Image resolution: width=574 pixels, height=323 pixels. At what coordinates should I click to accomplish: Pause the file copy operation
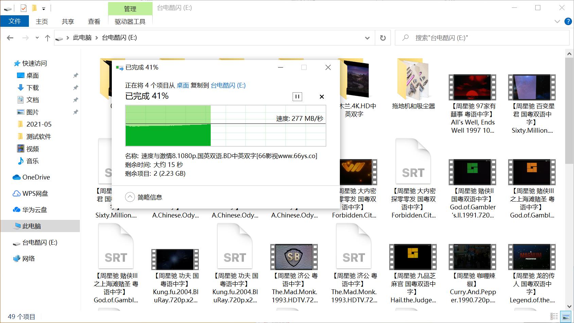click(x=297, y=97)
